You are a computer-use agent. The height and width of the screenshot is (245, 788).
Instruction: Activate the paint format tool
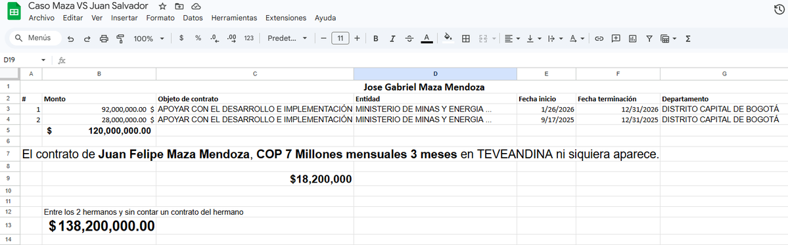point(120,39)
